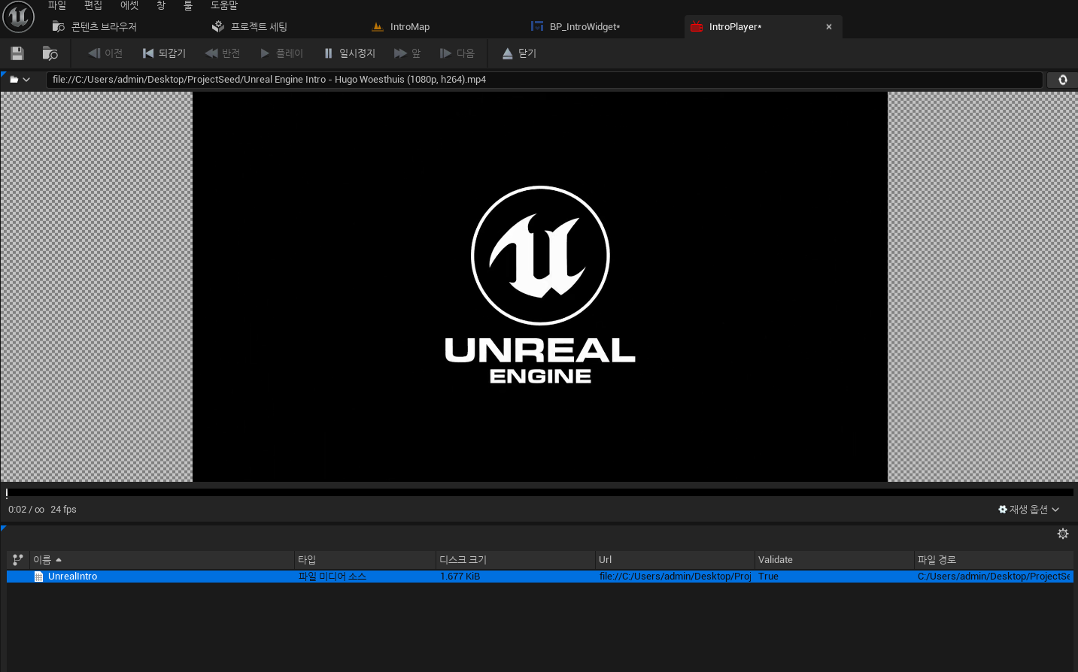Sort playlist by 타입 column
The image size is (1078, 672).
tap(364, 560)
